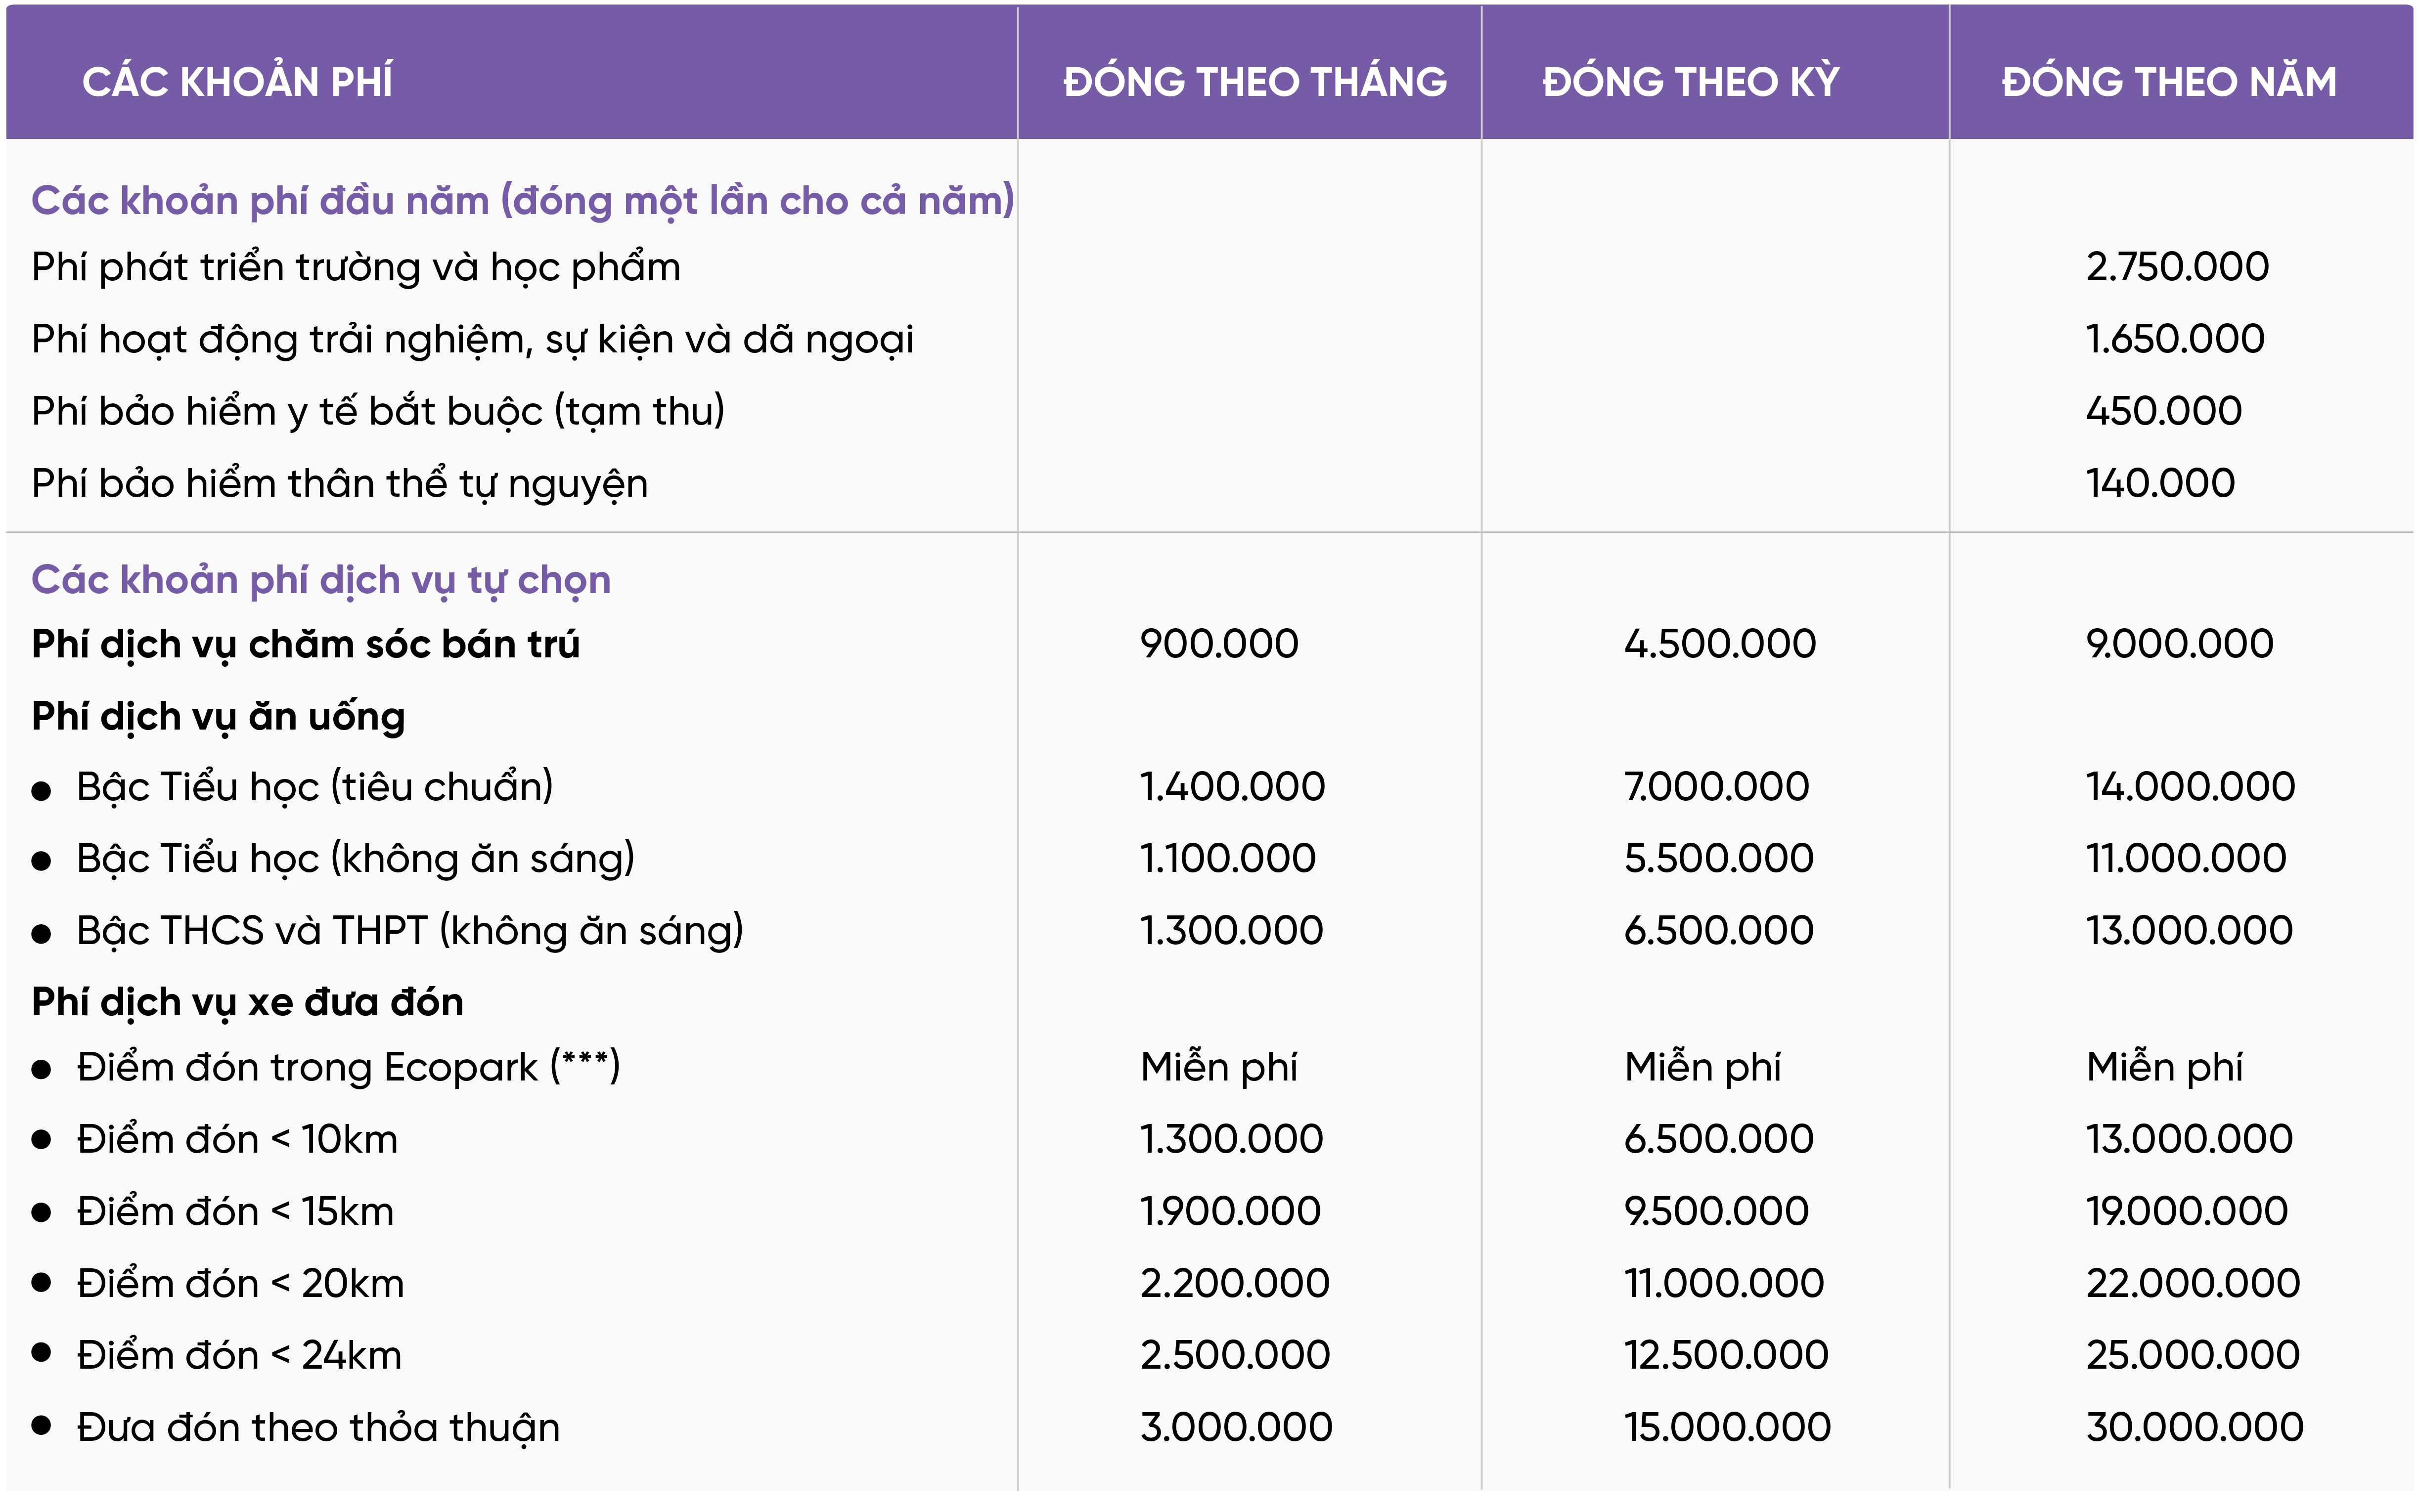Click 'Phí dịch vụ chăm sóc bán trú' label
This screenshot has height=1512, width=2419.
(x=305, y=645)
